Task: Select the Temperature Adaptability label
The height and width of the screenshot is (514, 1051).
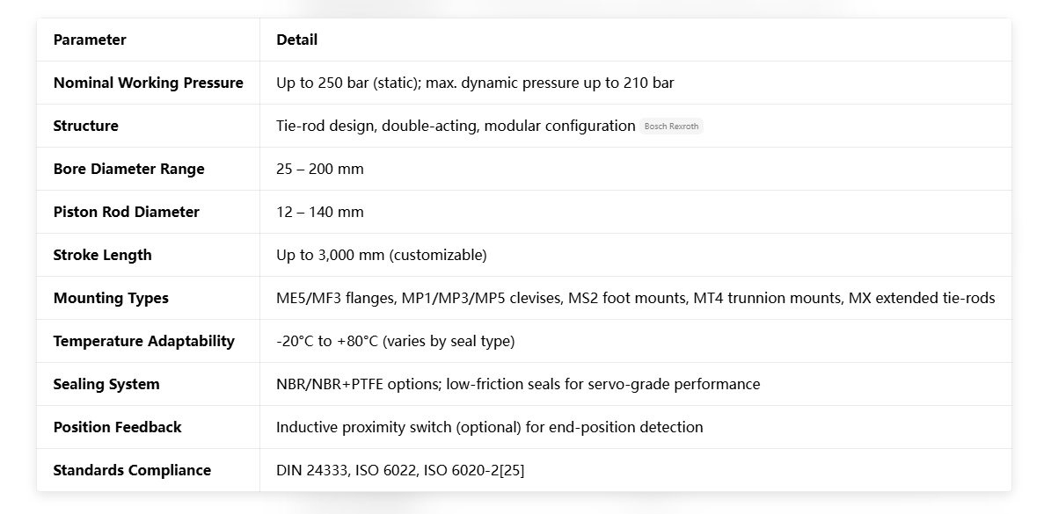Action: coord(143,341)
